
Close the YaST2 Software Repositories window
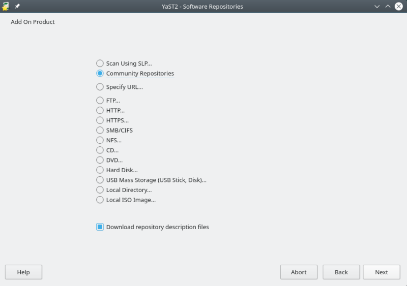coord(399,6)
